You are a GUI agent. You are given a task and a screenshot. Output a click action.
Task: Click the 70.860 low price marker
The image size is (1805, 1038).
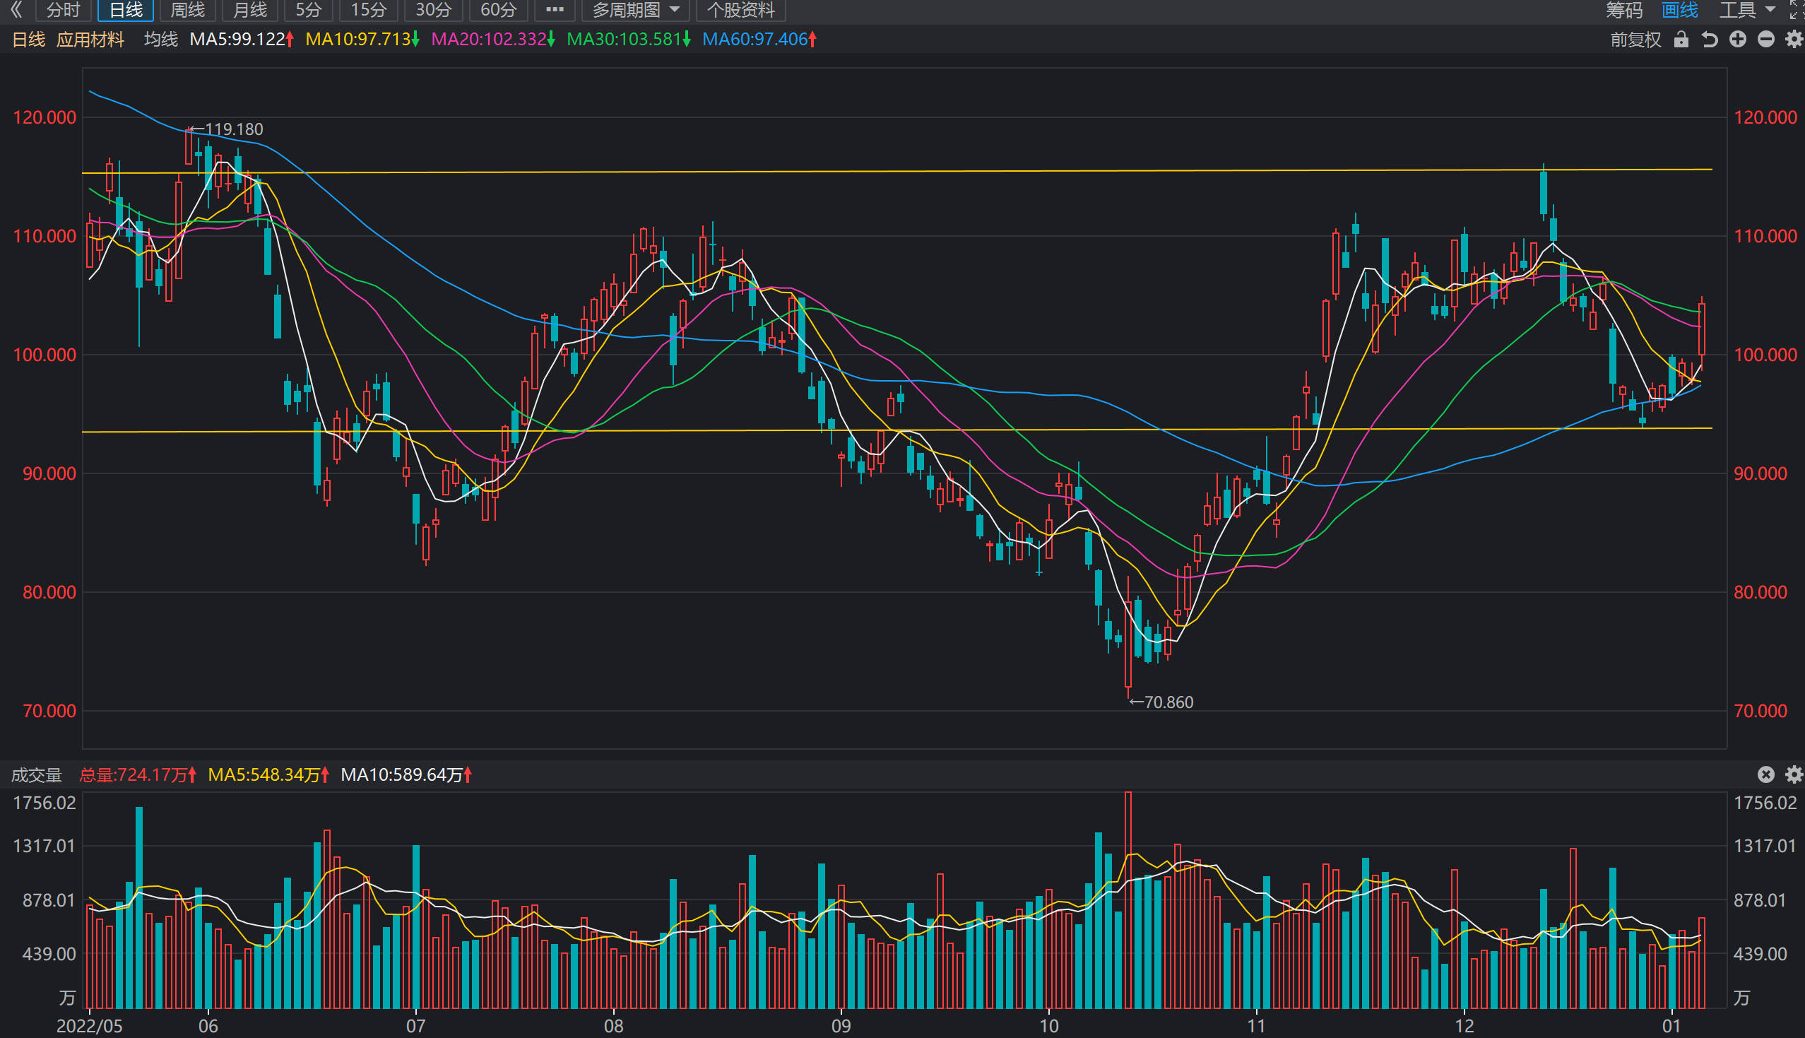[x=1161, y=702]
